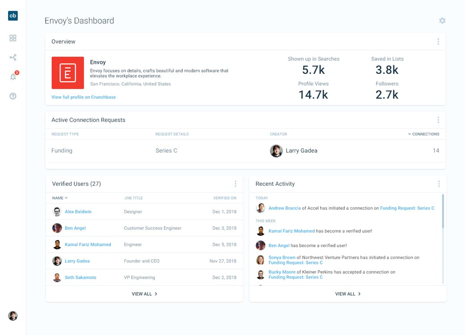This screenshot has width=465, height=335.
Task: Open Overview card three-dot menu
Action: (x=438, y=42)
